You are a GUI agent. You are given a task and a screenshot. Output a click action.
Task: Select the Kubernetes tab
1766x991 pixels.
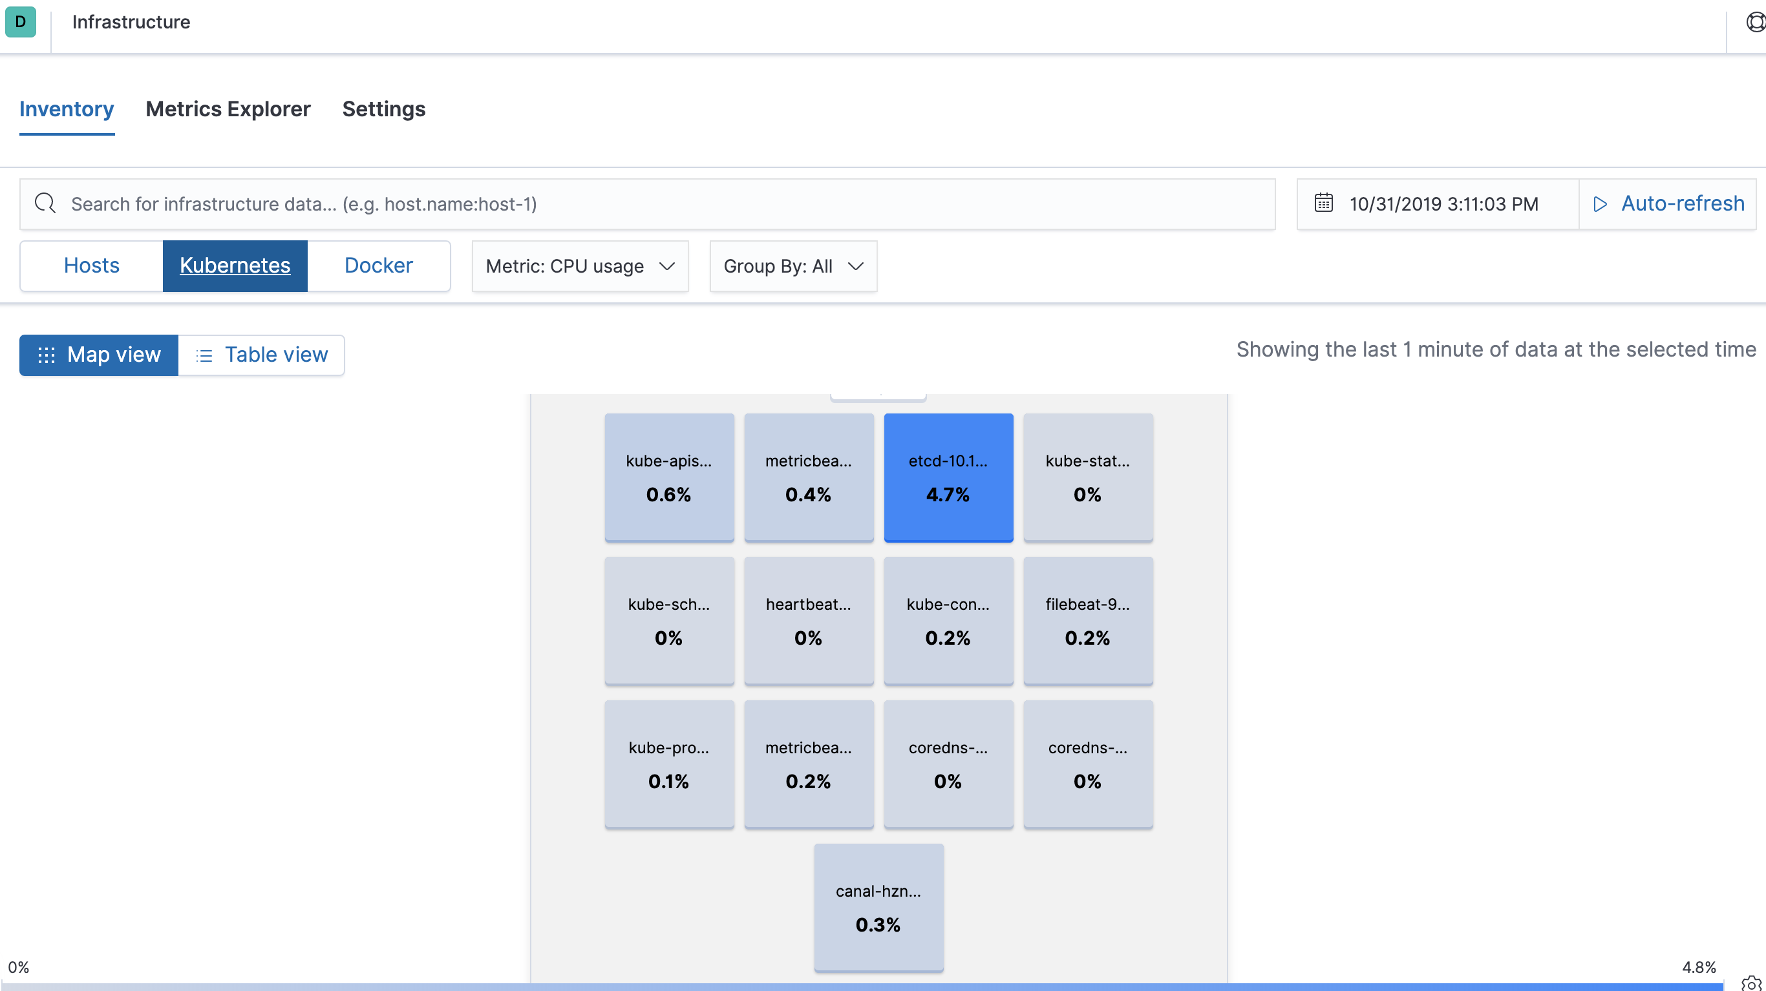[235, 266]
